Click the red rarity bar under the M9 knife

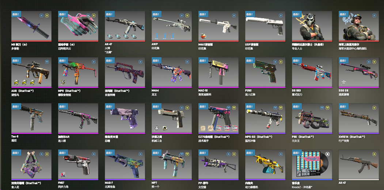(x=31, y=41)
